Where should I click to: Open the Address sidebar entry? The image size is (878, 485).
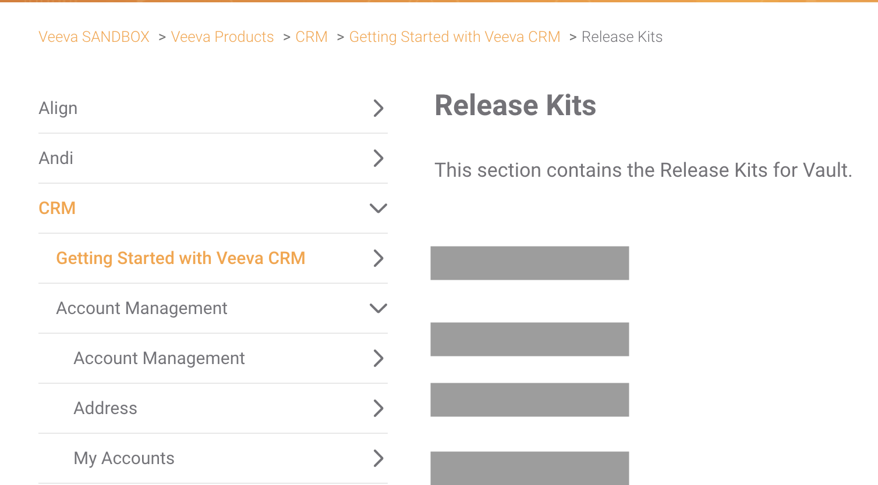coord(105,408)
